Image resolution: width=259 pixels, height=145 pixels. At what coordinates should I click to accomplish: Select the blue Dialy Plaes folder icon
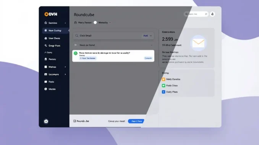(x=163, y=92)
